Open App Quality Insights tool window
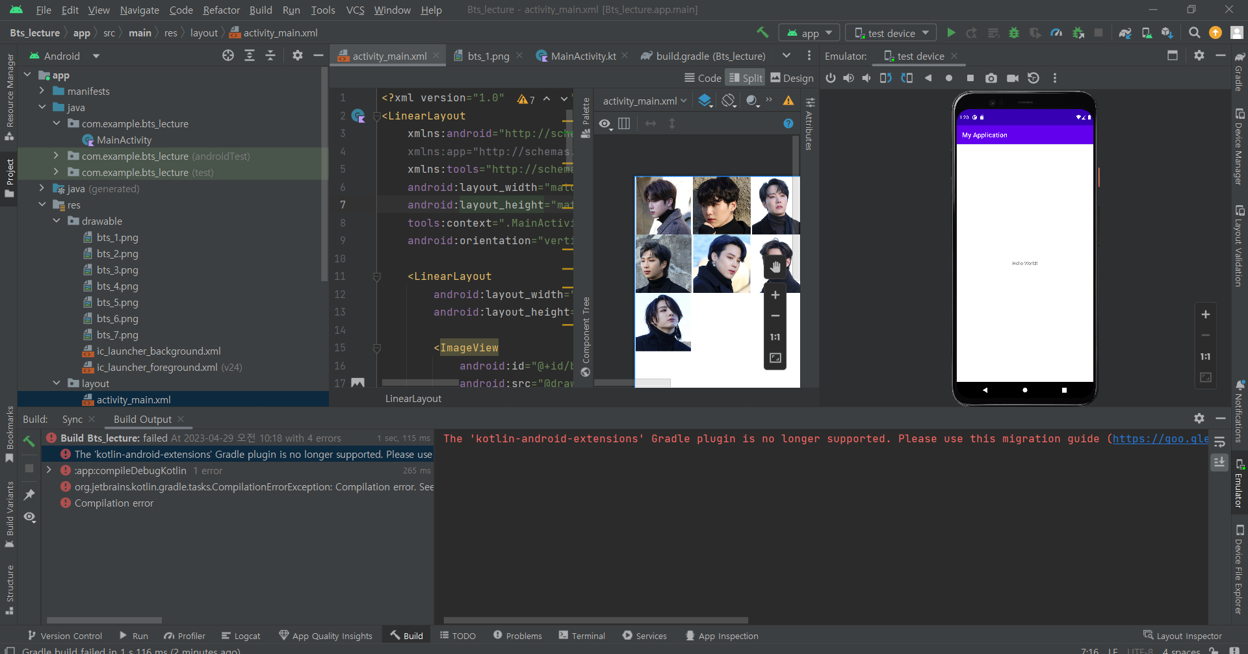1248x654 pixels. pos(326,636)
